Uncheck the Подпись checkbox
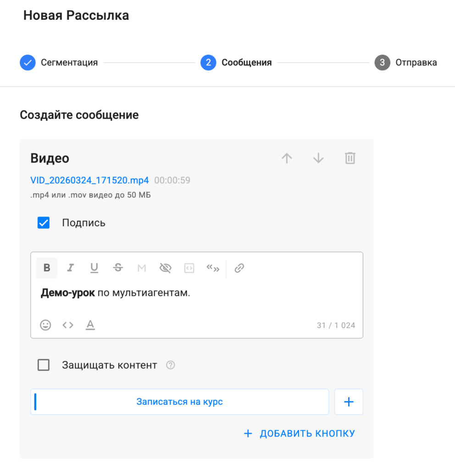The width and height of the screenshot is (455, 469). (x=44, y=223)
